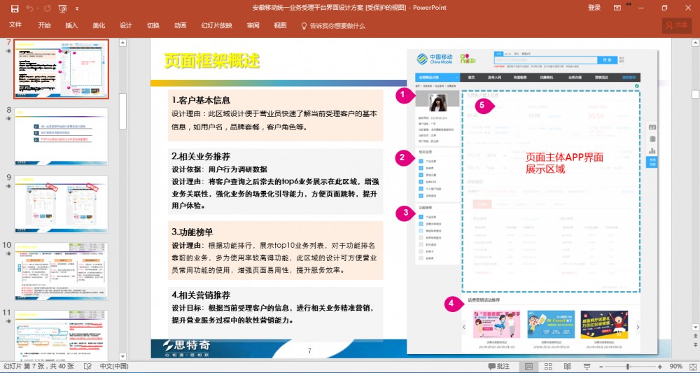Image resolution: width=700 pixels, height=373 pixels.
Task: Select slide 8 thumbnail
Action: 61,136
